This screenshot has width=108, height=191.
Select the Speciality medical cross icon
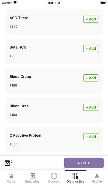click(32, 176)
